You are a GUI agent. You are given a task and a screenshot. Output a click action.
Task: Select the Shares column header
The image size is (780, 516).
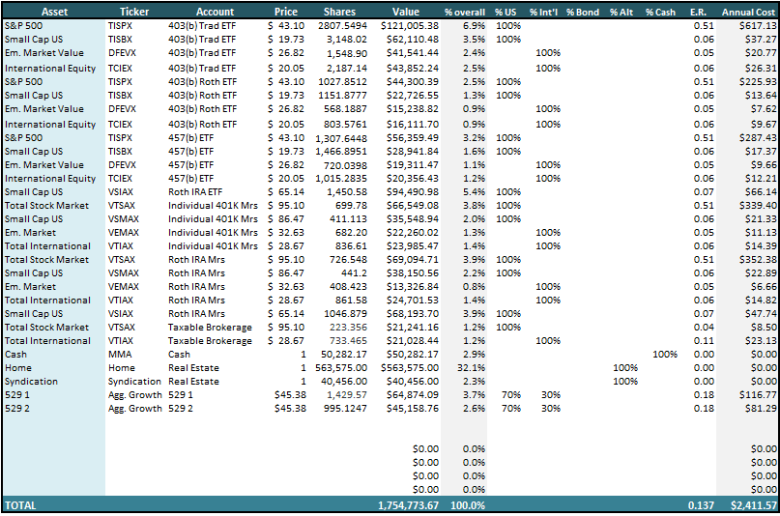coord(340,12)
